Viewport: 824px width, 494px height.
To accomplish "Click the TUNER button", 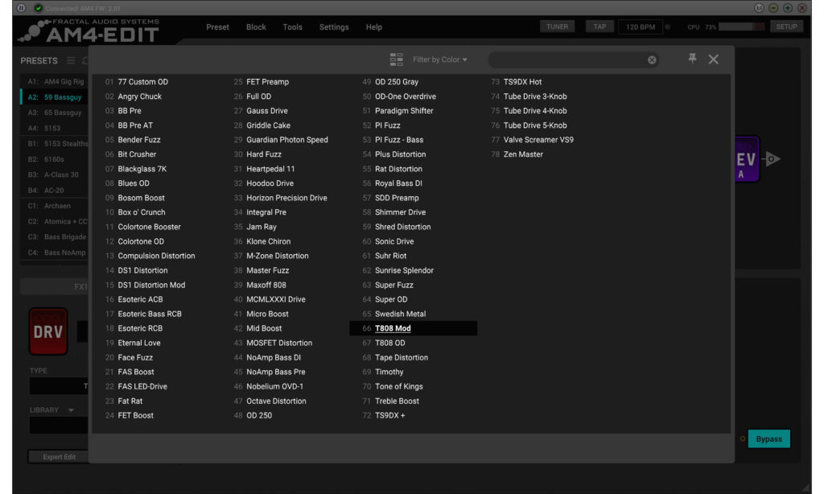I will tap(557, 27).
